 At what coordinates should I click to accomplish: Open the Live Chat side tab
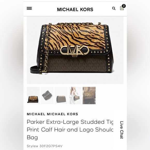(x=122, y=130)
